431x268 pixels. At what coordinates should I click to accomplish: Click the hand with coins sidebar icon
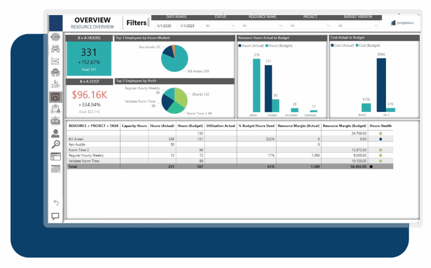(55, 85)
